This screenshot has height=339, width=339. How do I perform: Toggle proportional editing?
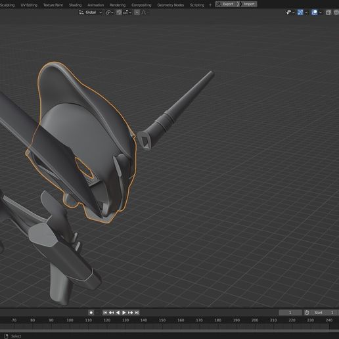tap(137, 12)
